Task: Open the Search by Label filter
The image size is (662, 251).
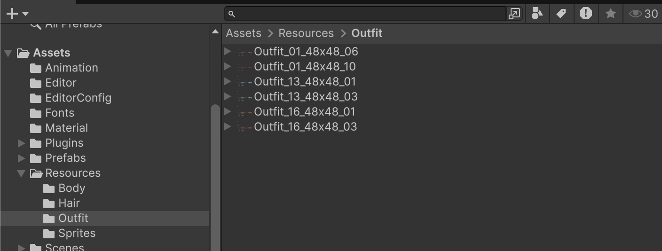Action: pyautogui.click(x=561, y=14)
